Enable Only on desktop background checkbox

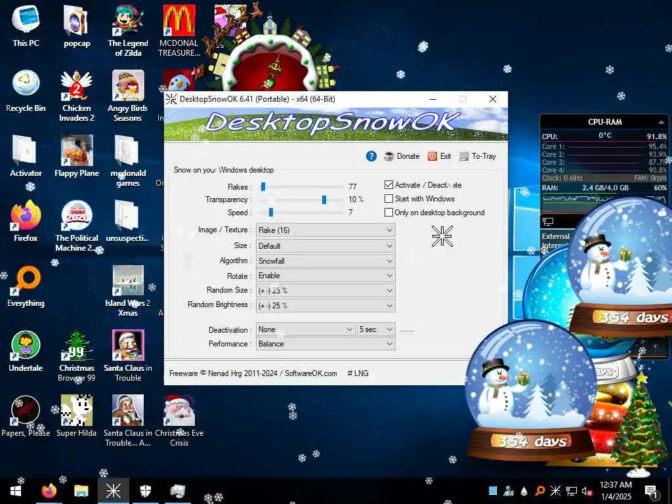pyautogui.click(x=388, y=212)
